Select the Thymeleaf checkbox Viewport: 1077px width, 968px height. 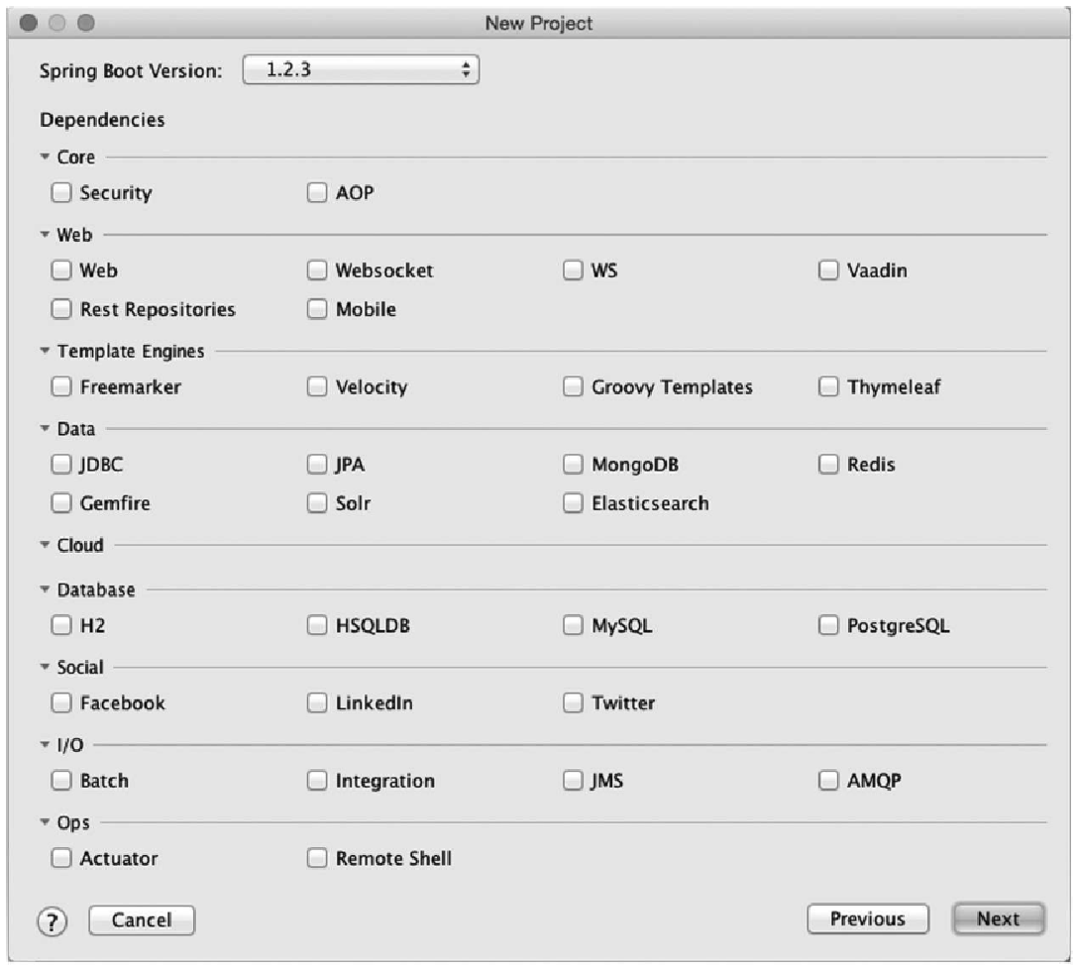[x=828, y=386]
